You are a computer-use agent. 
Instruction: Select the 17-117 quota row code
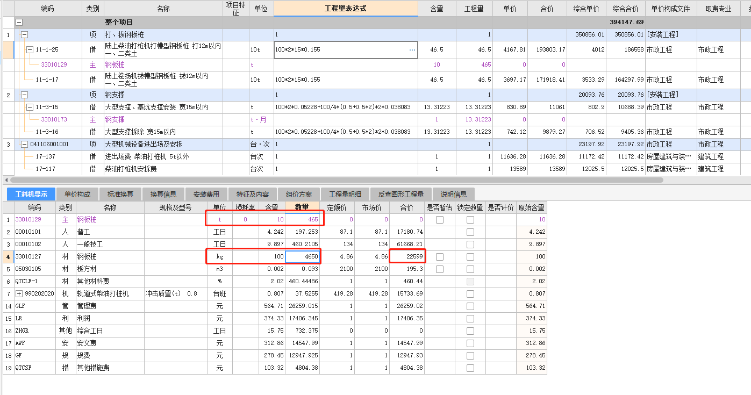[45, 169]
